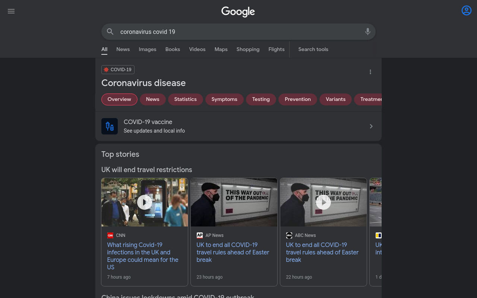
Task: Select the Treatment chip
Action: coord(368,99)
